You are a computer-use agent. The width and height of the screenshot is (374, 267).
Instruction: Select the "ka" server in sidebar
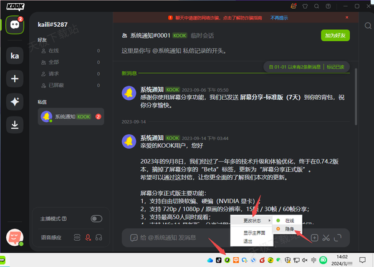click(15, 56)
